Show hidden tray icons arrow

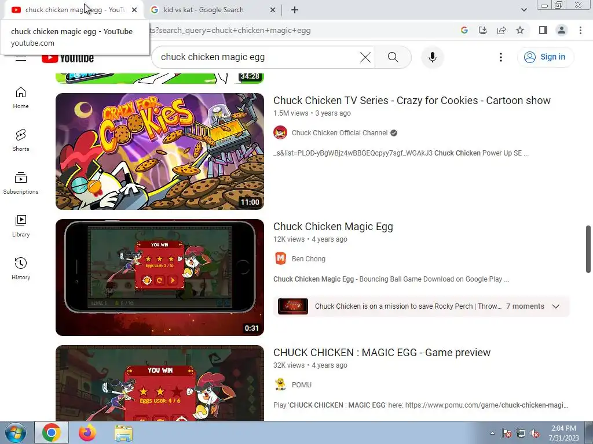pos(492,433)
